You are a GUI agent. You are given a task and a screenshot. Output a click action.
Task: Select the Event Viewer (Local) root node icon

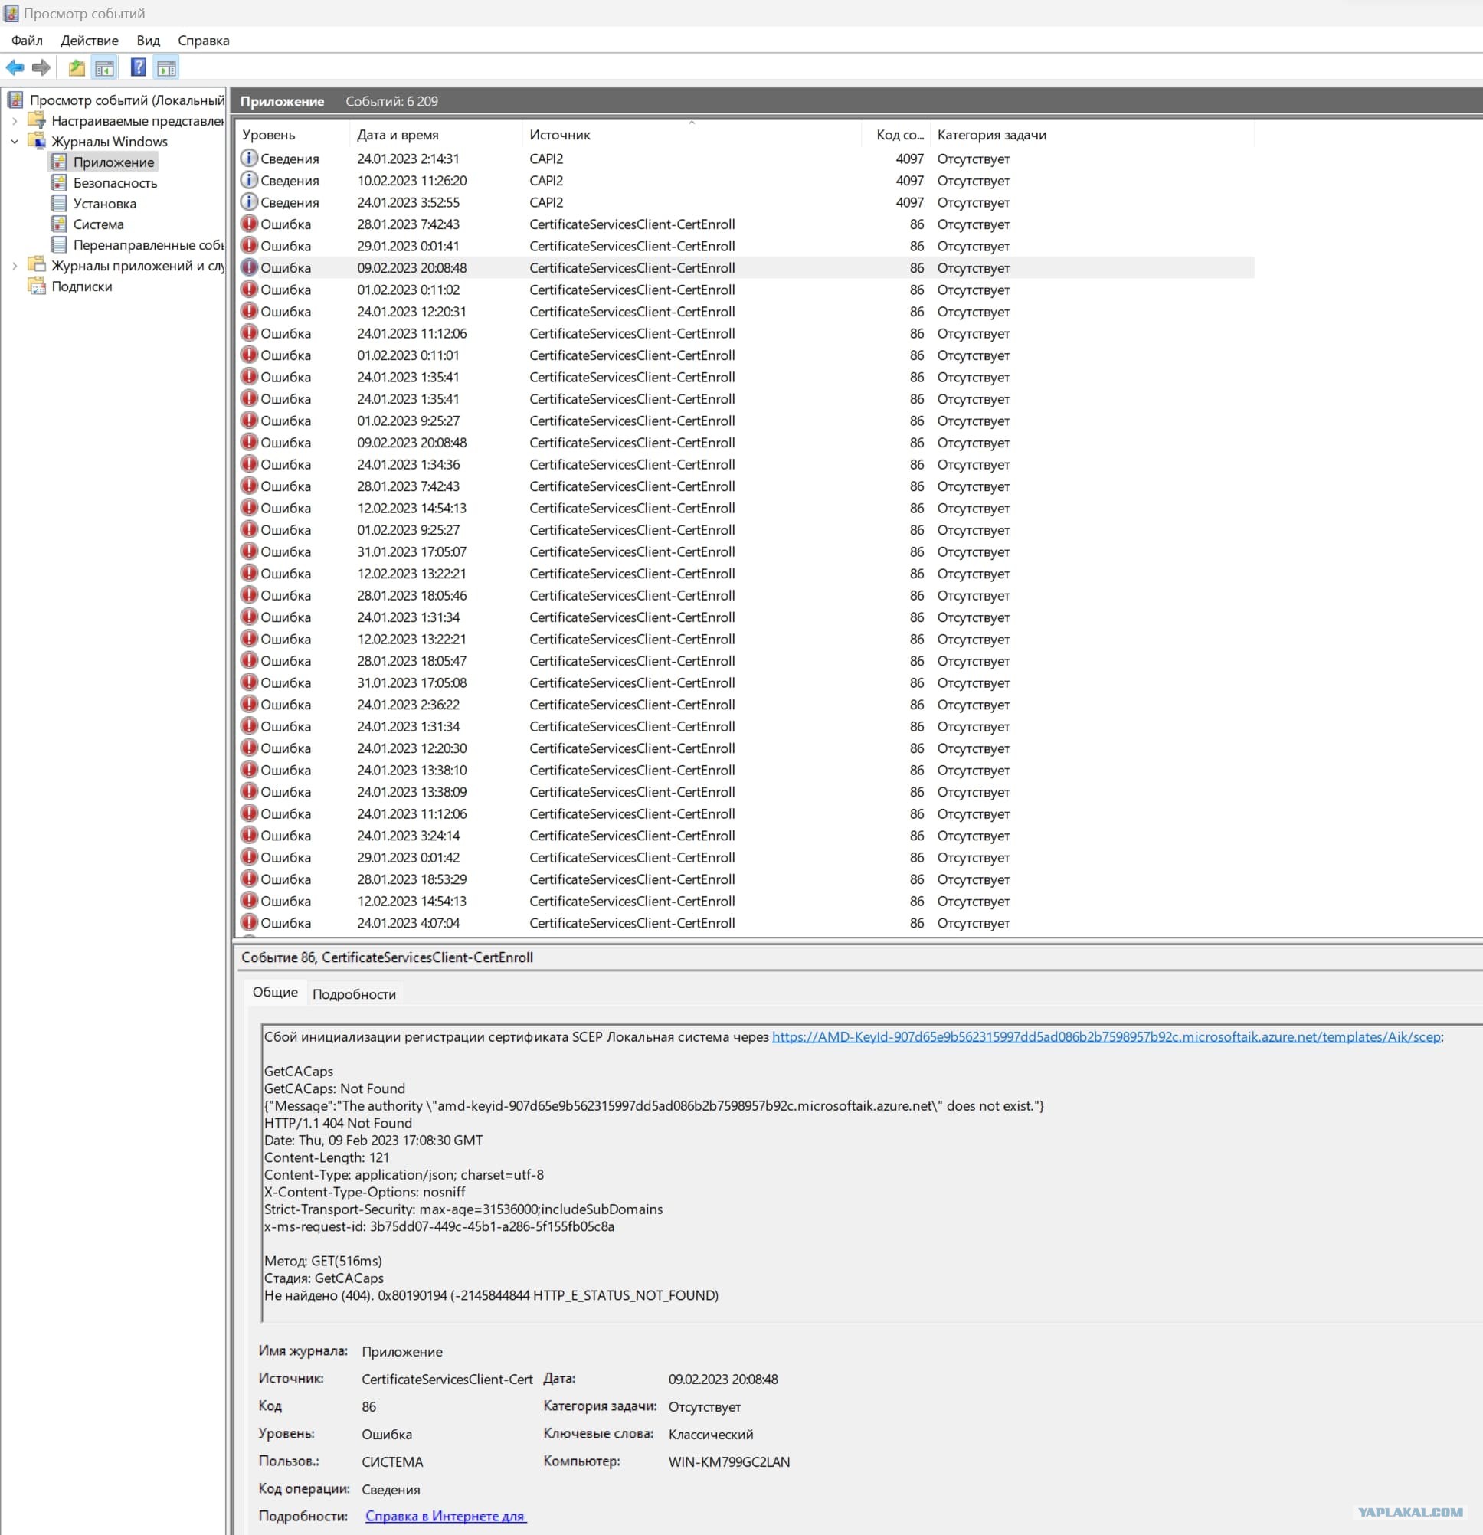(x=15, y=100)
